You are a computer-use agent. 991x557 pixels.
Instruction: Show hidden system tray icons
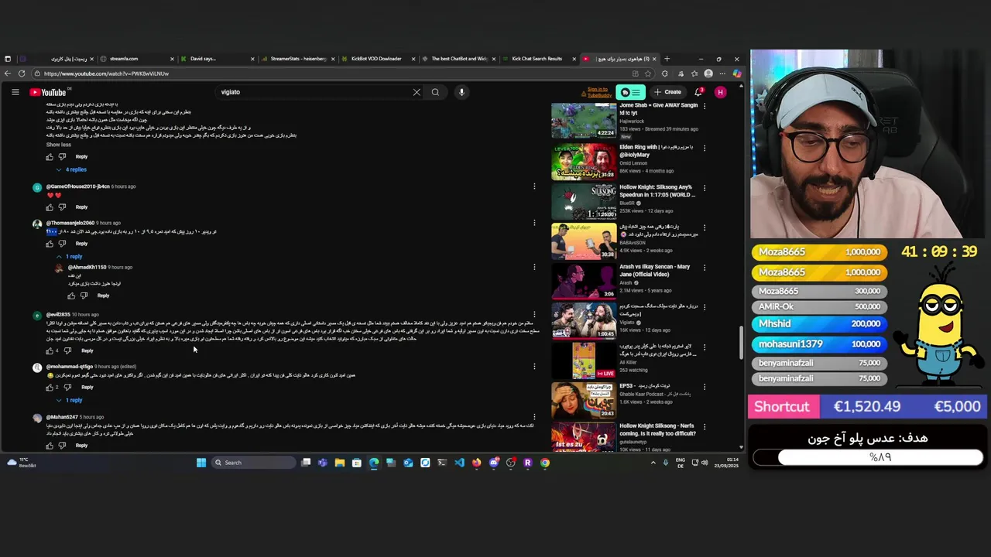coord(653,463)
